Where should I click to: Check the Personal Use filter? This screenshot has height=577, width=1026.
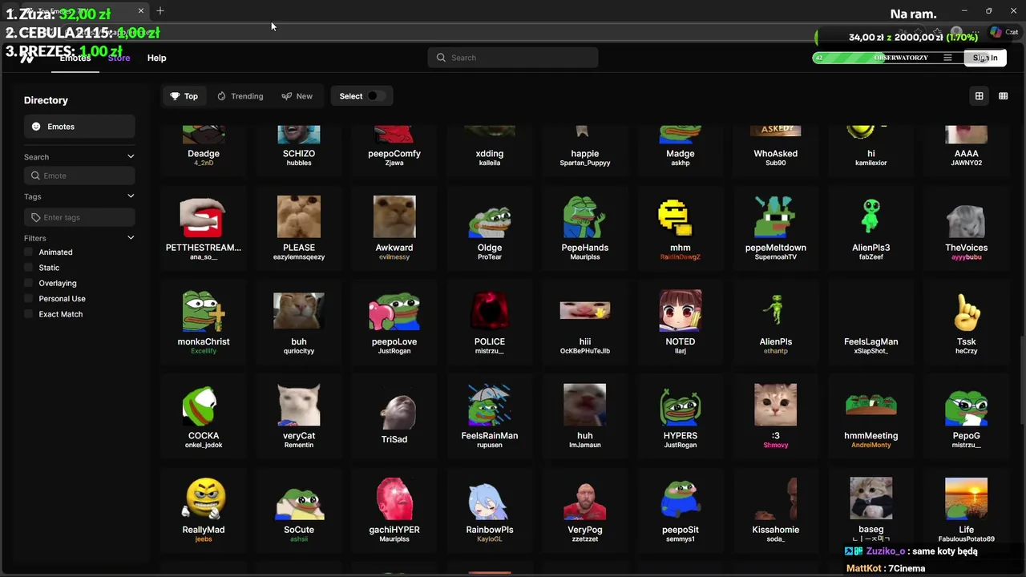click(29, 299)
